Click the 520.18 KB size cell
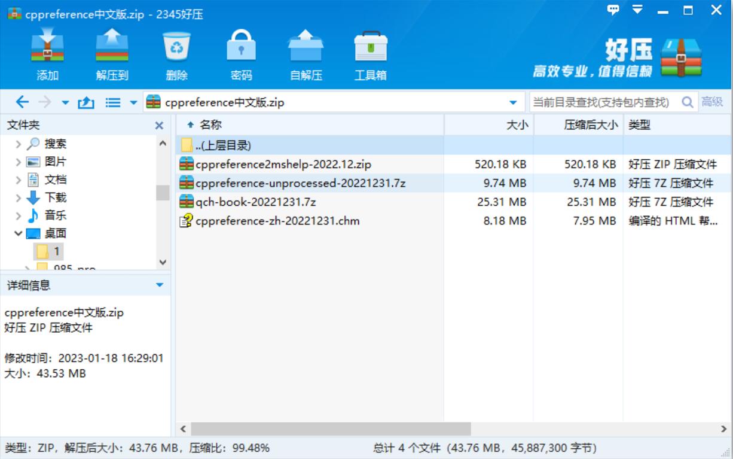This screenshot has height=459, width=733. (x=500, y=164)
